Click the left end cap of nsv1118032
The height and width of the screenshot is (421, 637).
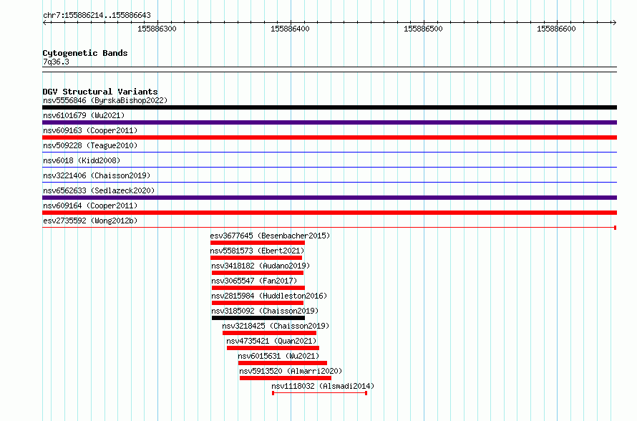coord(273,393)
